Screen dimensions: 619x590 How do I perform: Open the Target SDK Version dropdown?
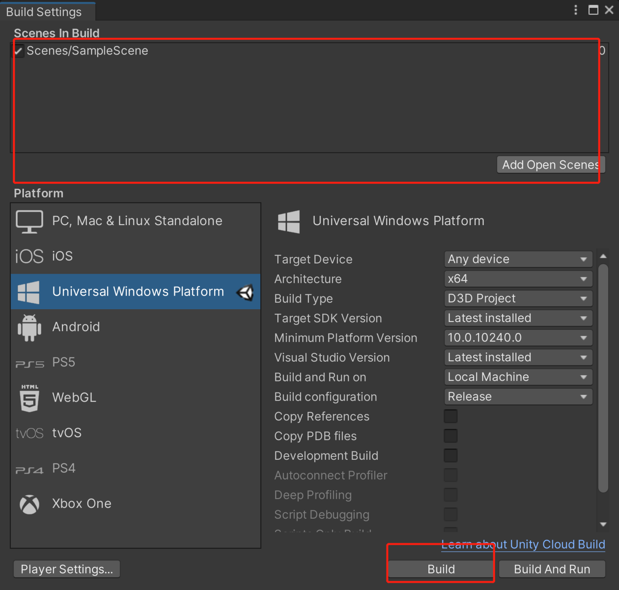click(x=518, y=318)
